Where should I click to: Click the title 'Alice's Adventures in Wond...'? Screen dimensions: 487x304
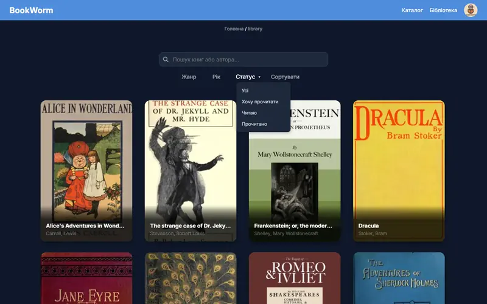85,226
